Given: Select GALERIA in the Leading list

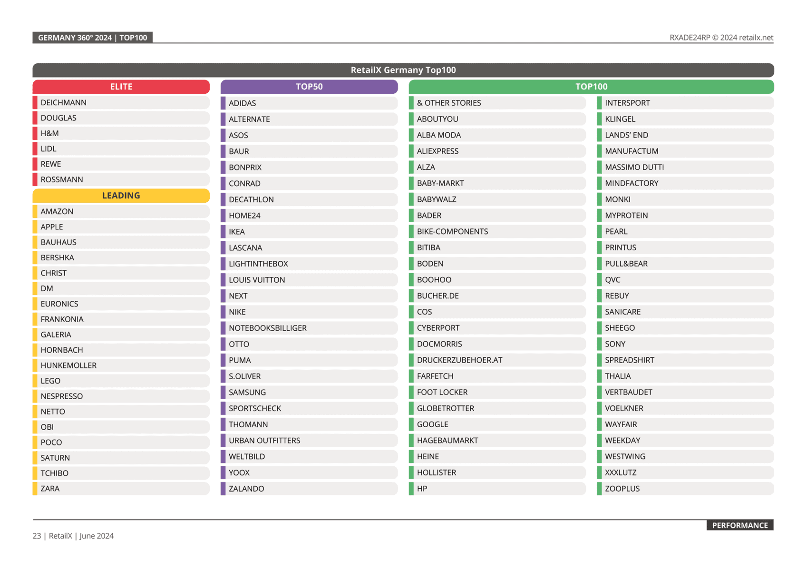Looking at the screenshot, I should 121,335.
